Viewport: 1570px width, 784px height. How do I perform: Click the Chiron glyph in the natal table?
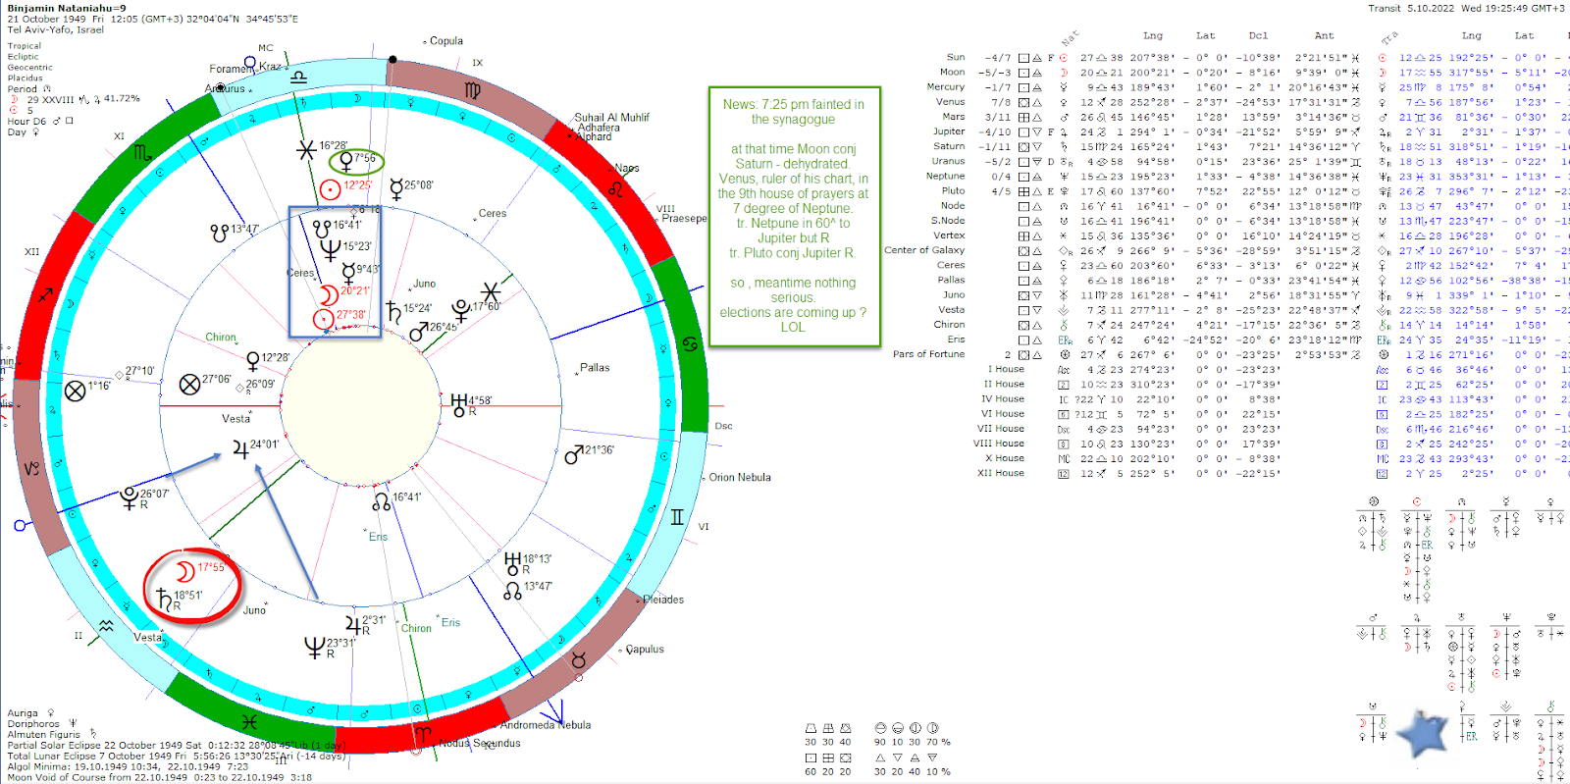(x=1064, y=325)
